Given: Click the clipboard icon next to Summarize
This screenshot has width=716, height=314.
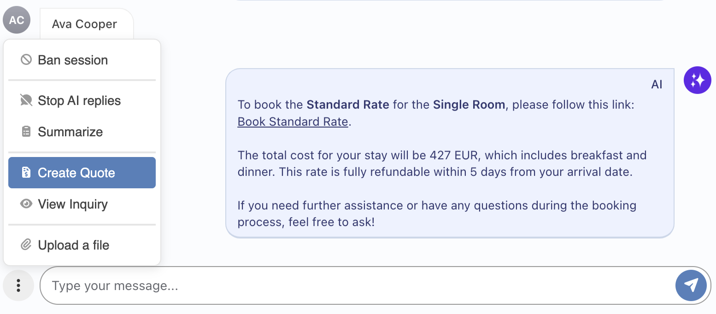Looking at the screenshot, I should 26,132.
